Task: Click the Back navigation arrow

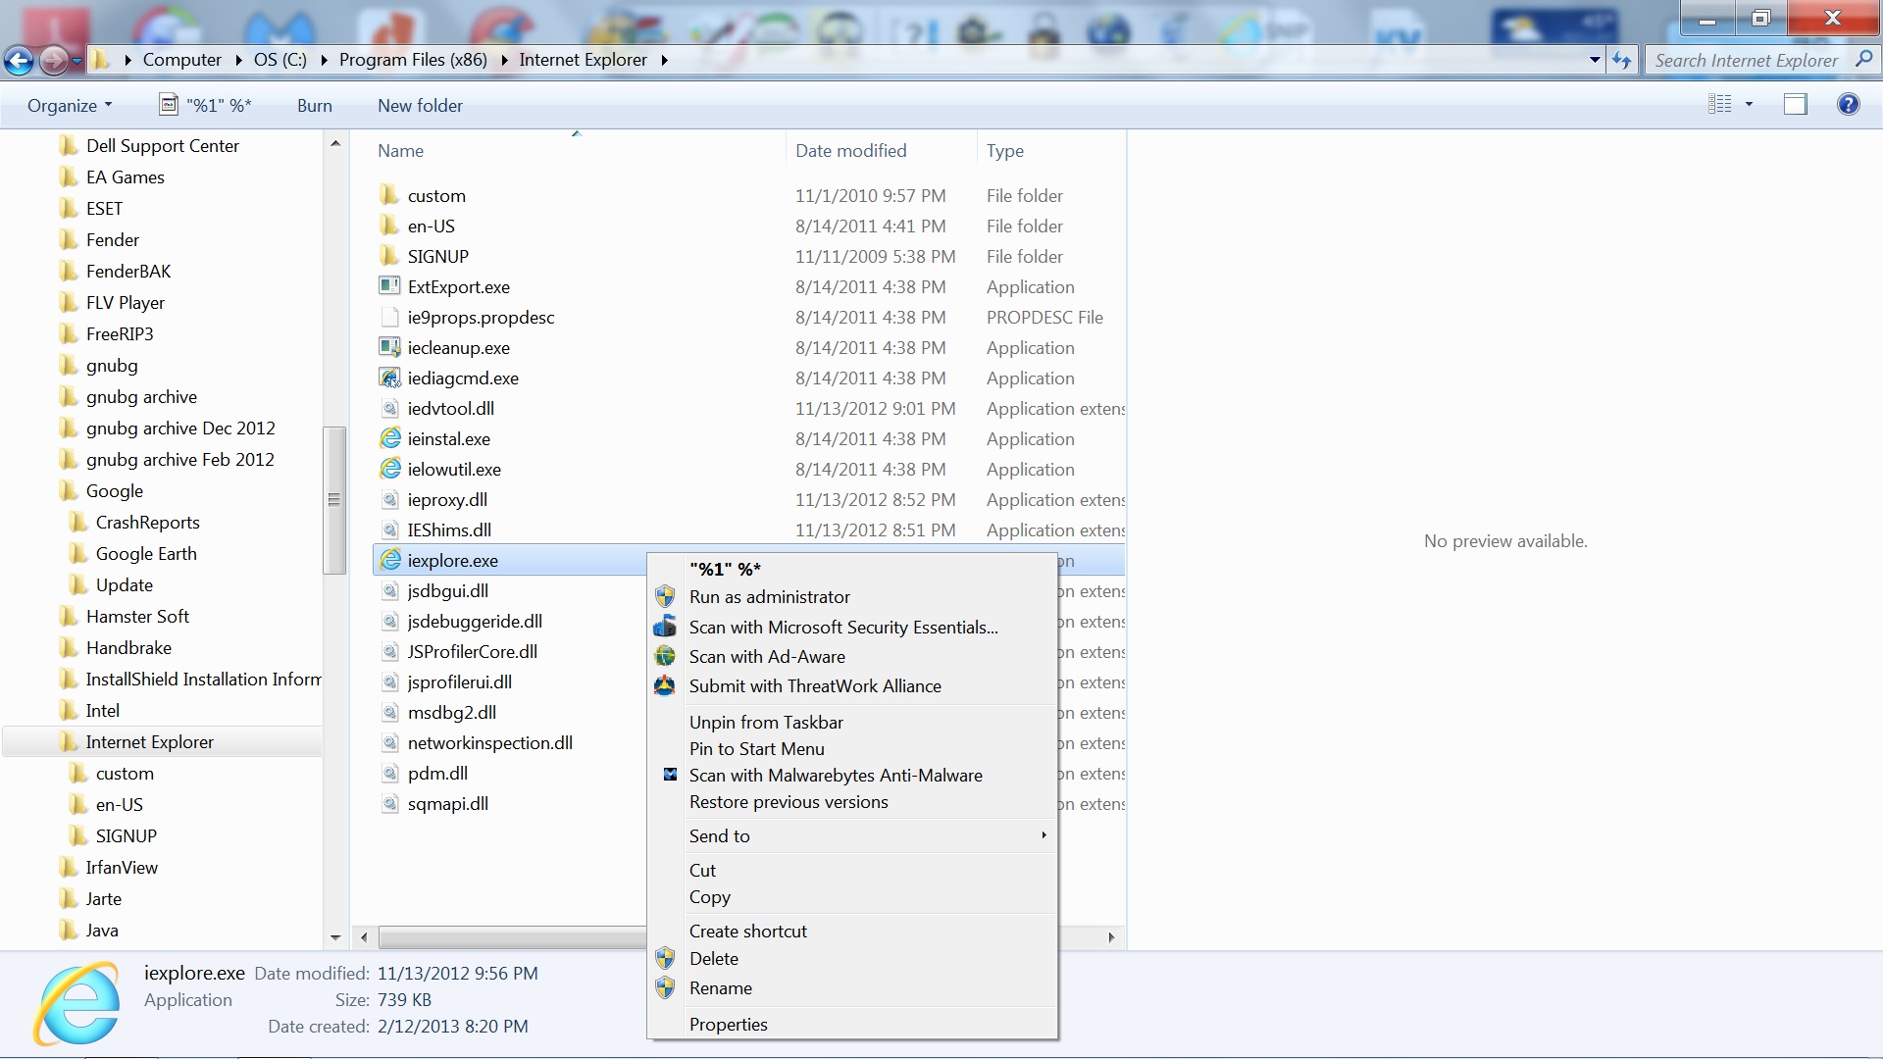Action: [x=19, y=61]
